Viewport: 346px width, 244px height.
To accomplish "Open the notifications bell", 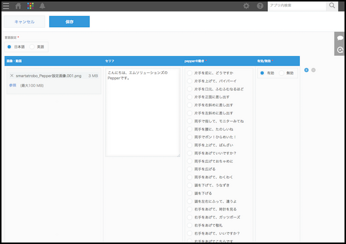I will [x=43, y=6].
